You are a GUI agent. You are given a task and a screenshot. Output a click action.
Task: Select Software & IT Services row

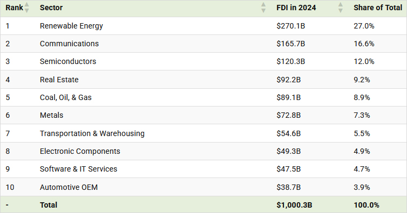204,169
